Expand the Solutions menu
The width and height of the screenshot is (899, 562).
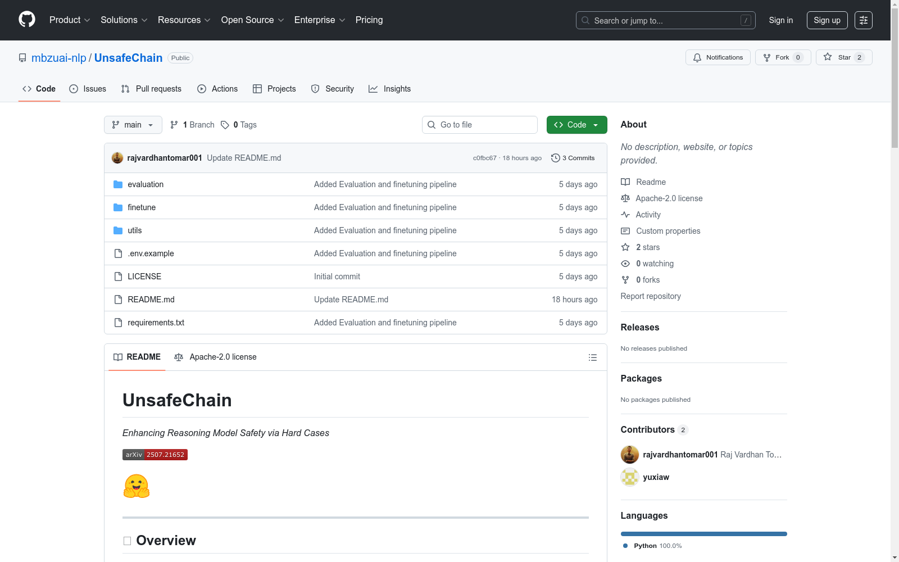click(124, 20)
